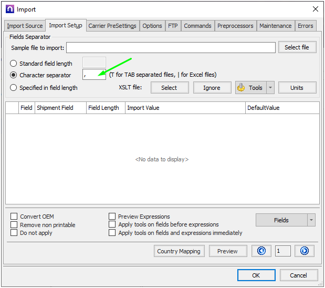Click the next page arrow icon
325x288 pixels.
[304, 251]
